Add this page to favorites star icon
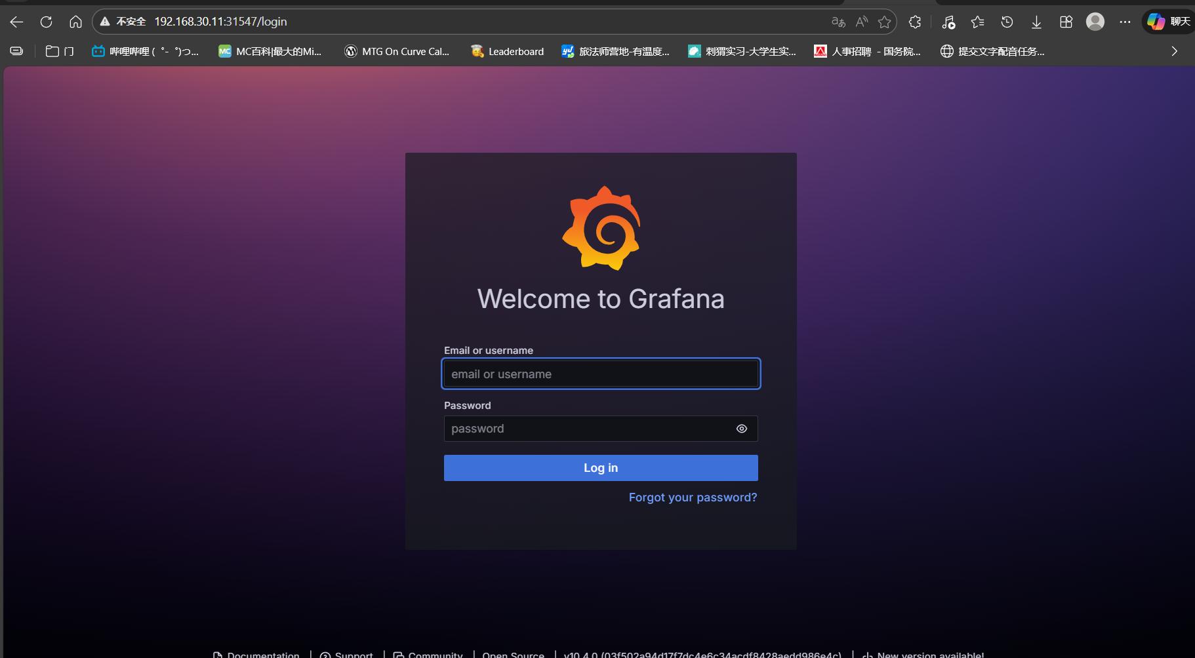 point(884,22)
